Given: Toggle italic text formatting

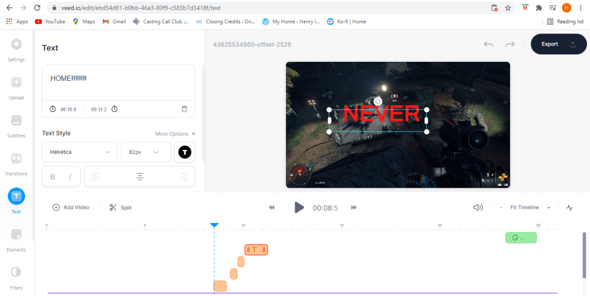Looking at the screenshot, I should (x=70, y=177).
